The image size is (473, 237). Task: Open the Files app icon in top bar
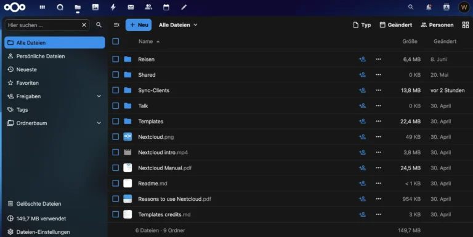78,7
